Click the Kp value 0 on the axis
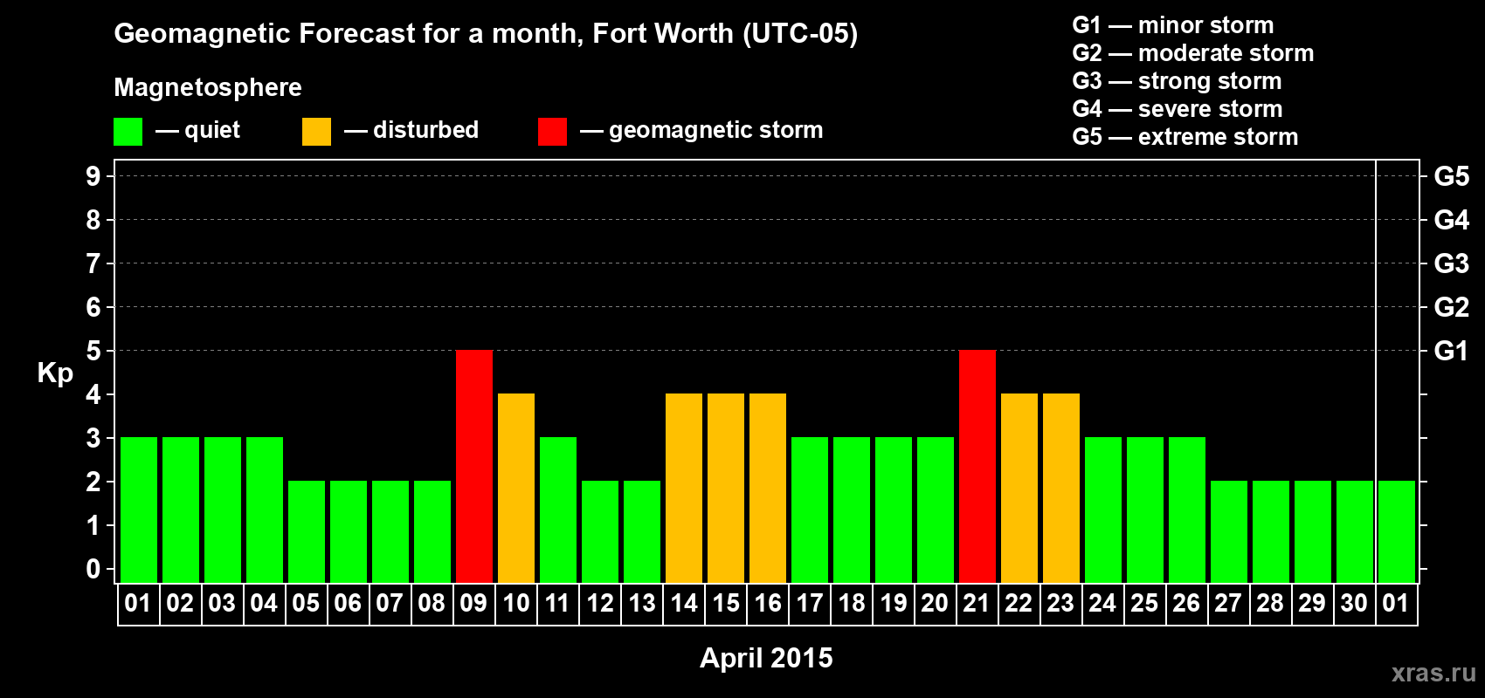 93,569
